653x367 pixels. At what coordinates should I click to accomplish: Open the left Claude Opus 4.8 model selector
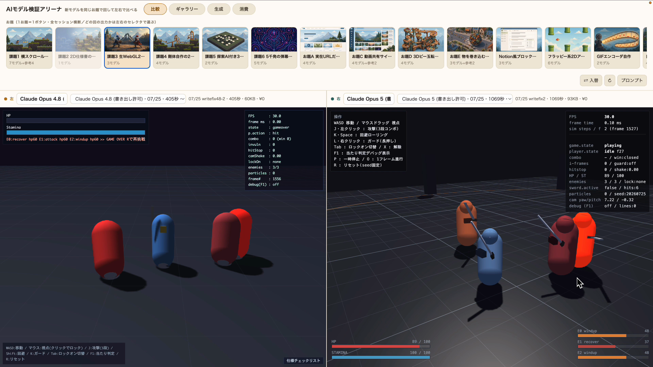[42, 99]
